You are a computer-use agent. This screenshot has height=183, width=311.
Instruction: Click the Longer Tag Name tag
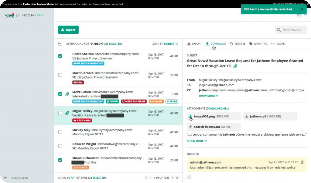tap(134, 101)
